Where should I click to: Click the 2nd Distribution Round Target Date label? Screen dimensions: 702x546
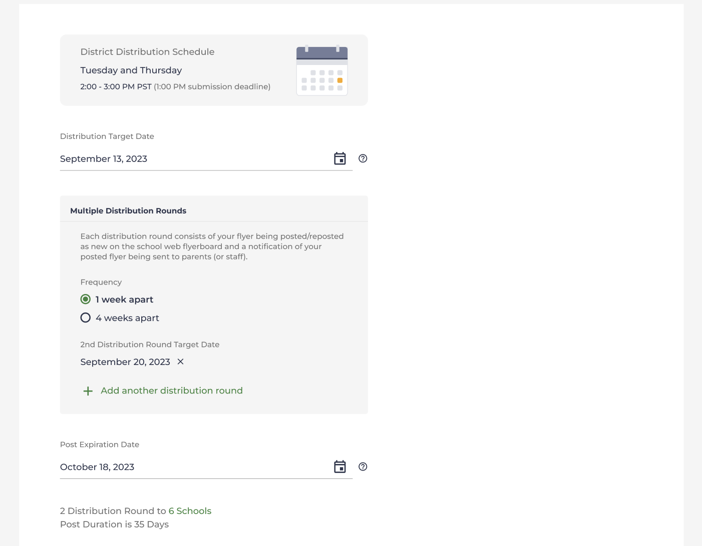150,344
